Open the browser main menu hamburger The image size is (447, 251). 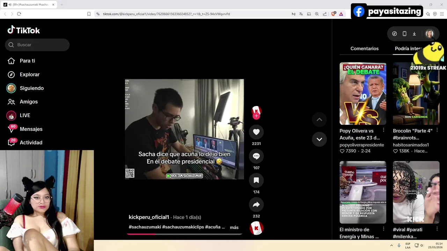tap(442, 14)
